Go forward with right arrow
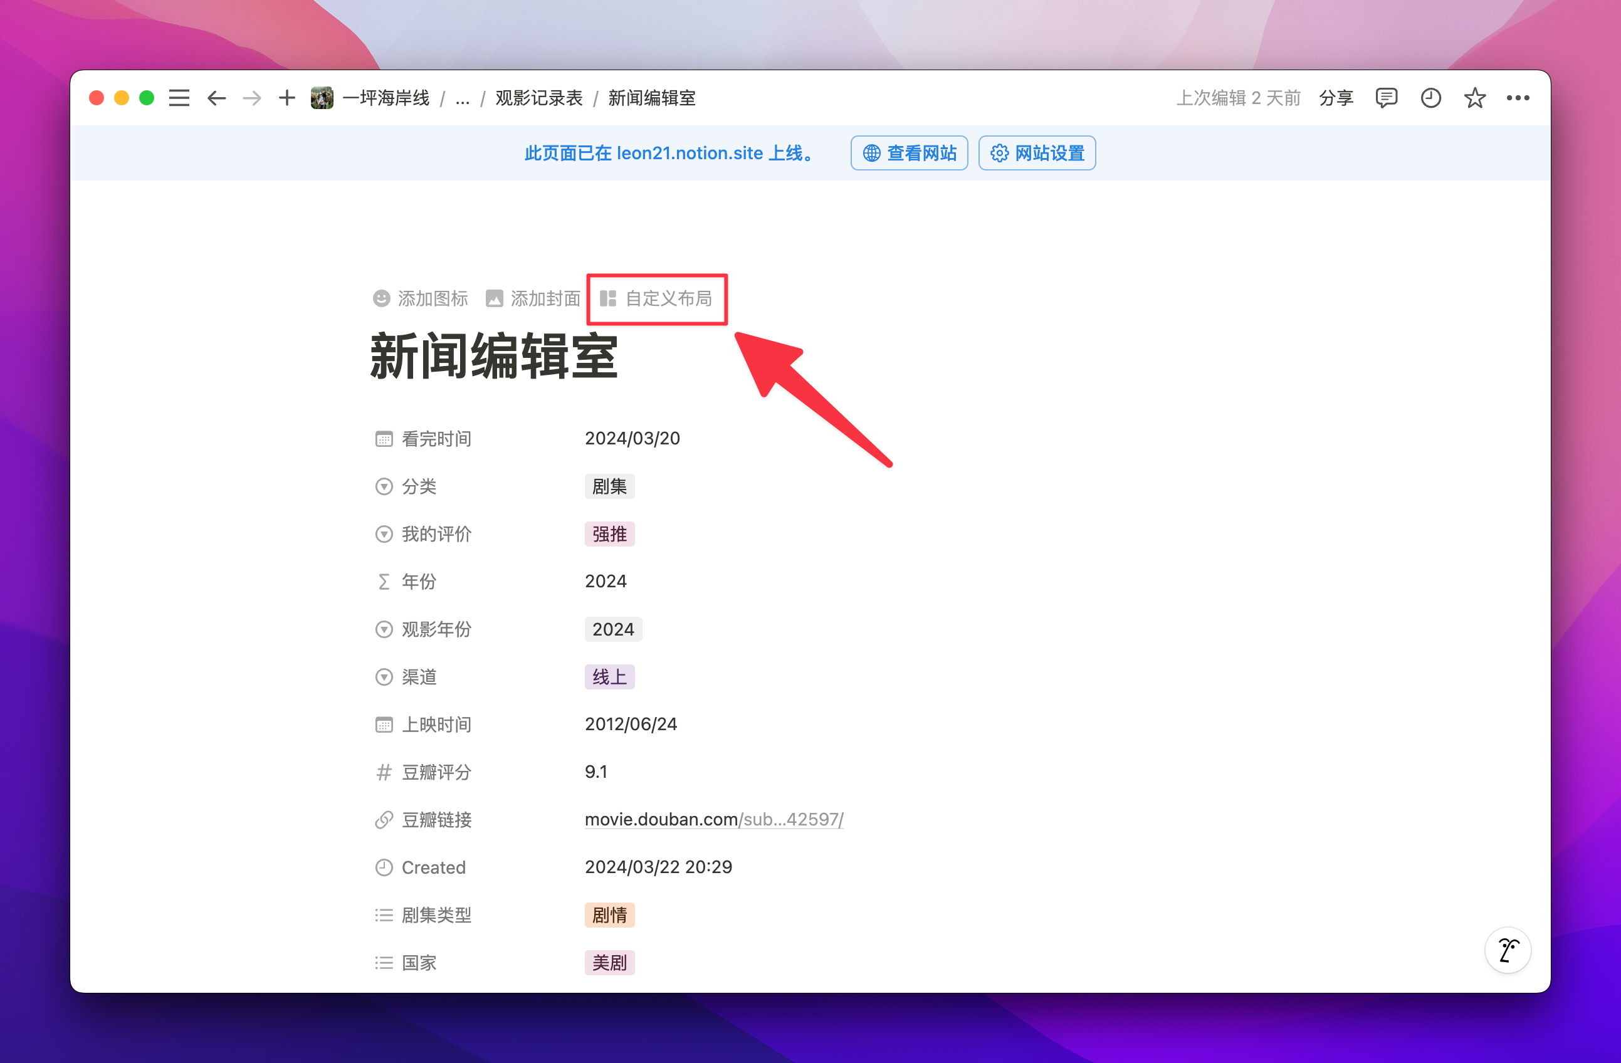 [x=251, y=98]
